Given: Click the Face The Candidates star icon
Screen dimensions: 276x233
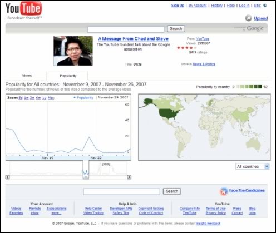Looking at the screenshot, I should tap(224, 191).
